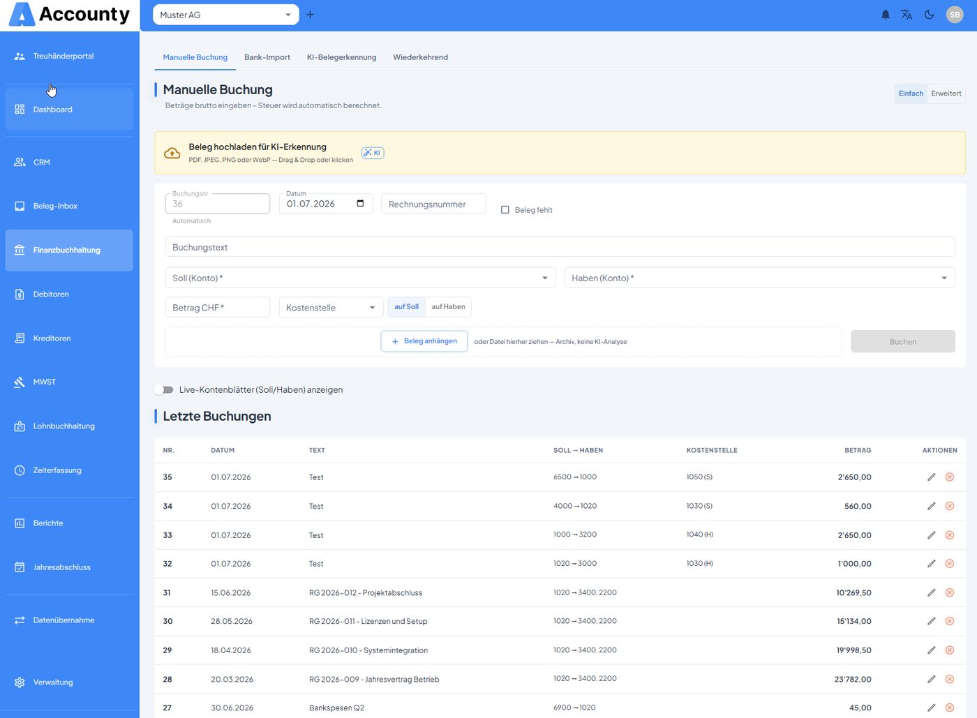Delete booking number 33
This screenshot has height=718, width=977.
pyautogui.click(x=950, y=535)
